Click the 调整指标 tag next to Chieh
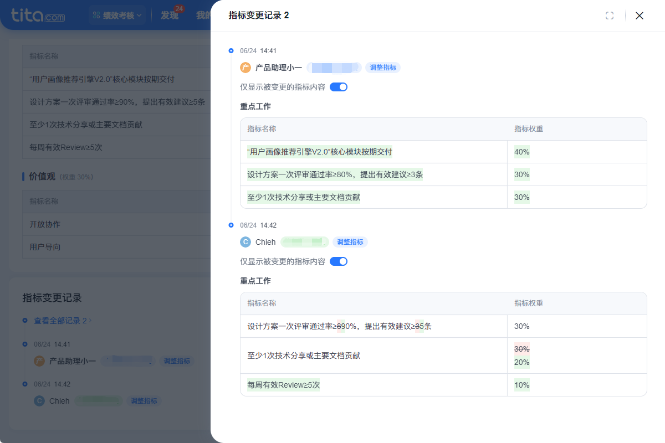This screenshot has height=443, width=665. point(350,242)
